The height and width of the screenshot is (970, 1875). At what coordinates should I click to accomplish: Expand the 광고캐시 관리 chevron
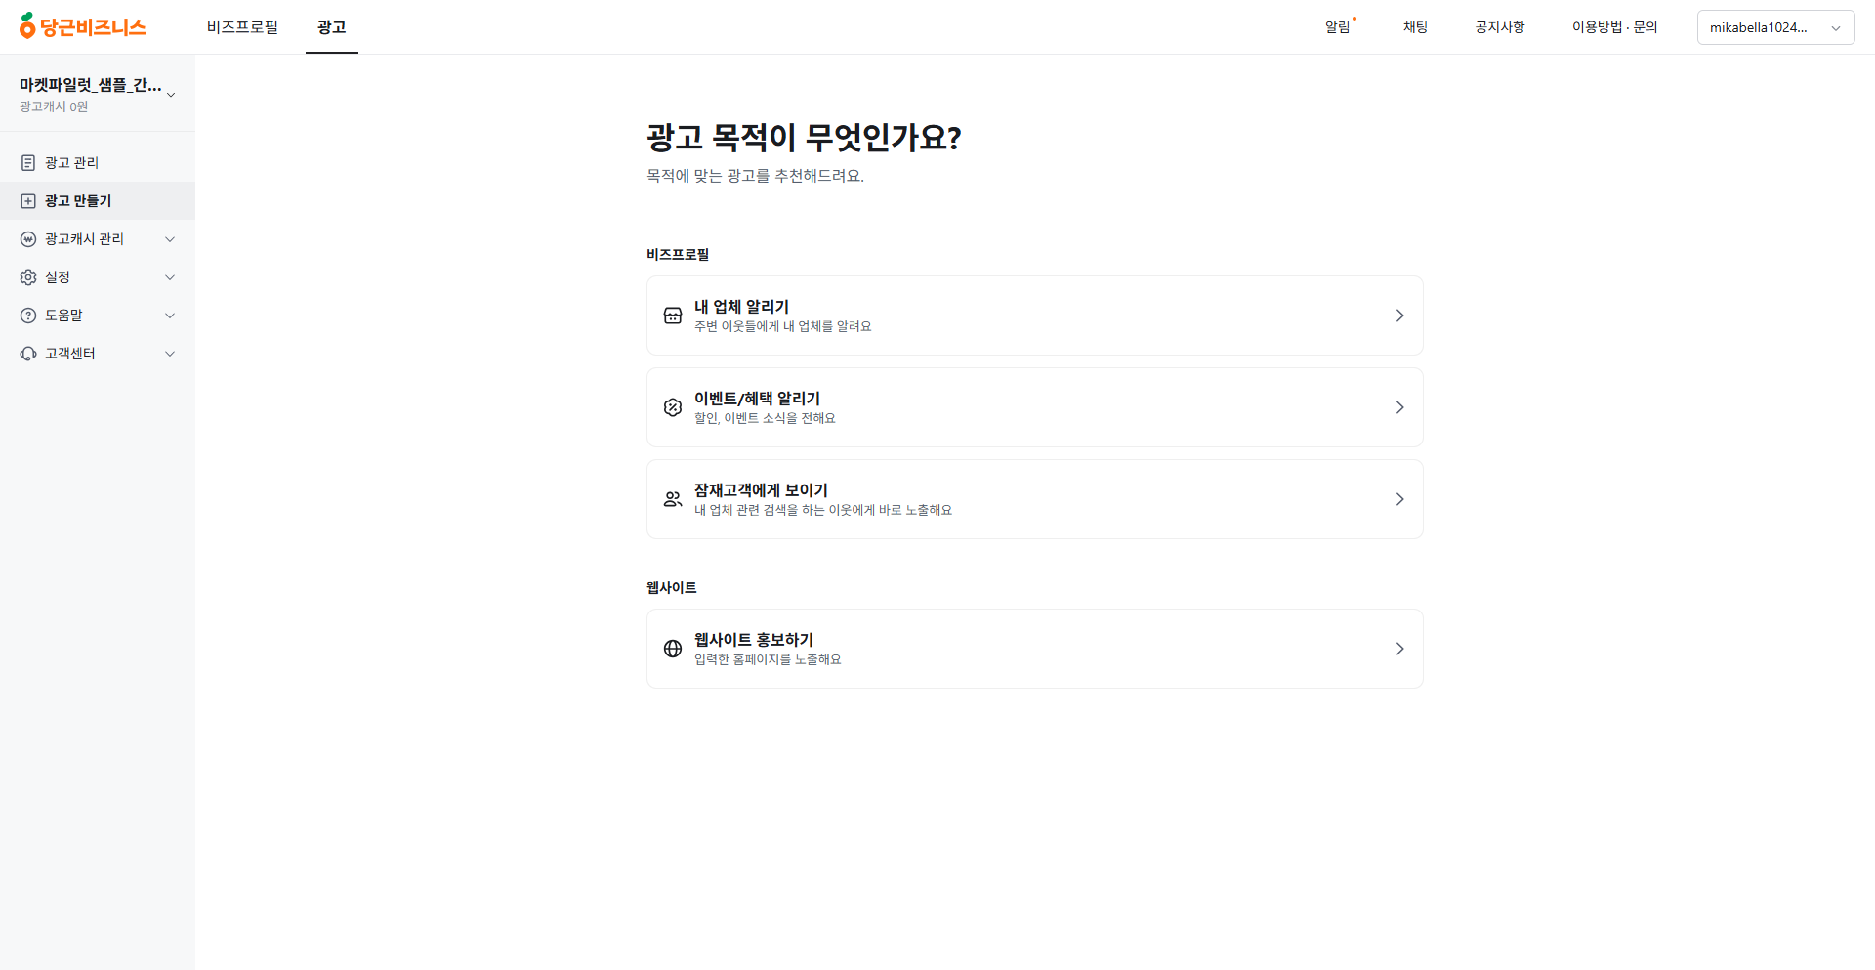(x=170, y=239)
